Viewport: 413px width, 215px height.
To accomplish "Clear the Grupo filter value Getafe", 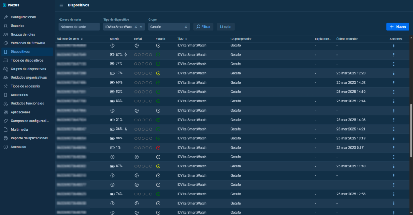I will click(186, 27).
